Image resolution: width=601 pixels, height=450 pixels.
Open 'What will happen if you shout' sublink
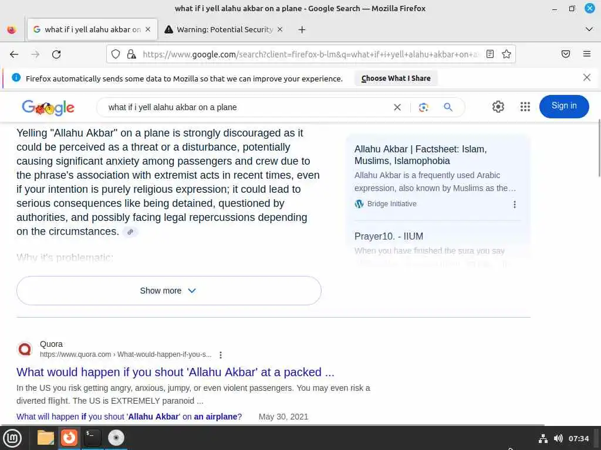coord(129,417)
